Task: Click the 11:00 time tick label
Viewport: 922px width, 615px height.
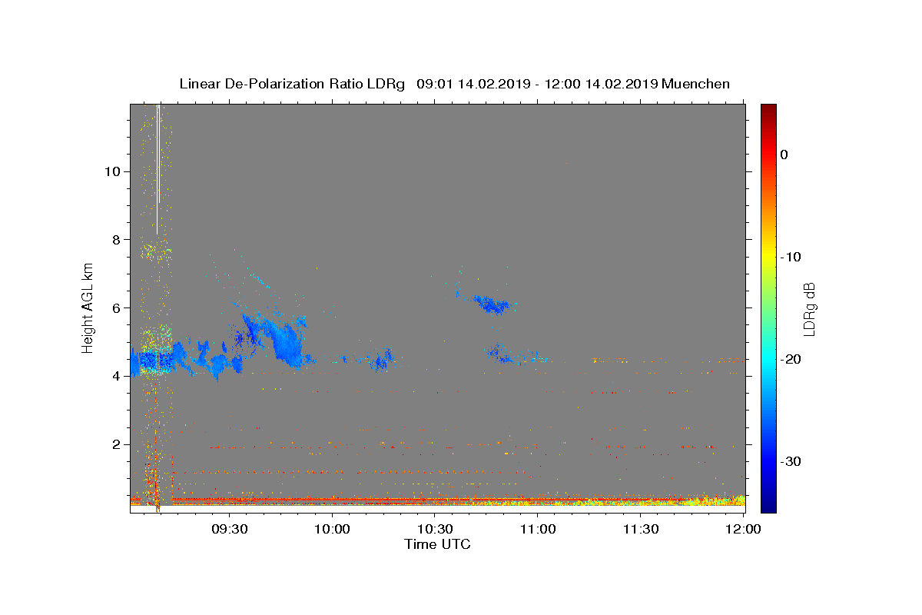Action: 538,530
